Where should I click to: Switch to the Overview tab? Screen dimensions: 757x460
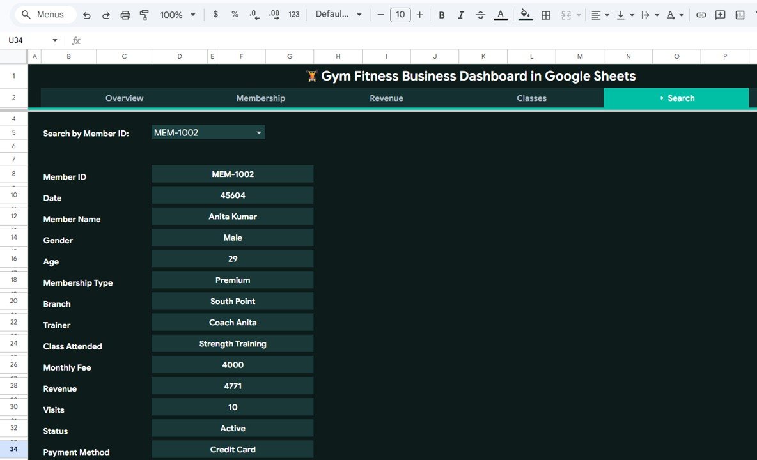pos(124,98)
